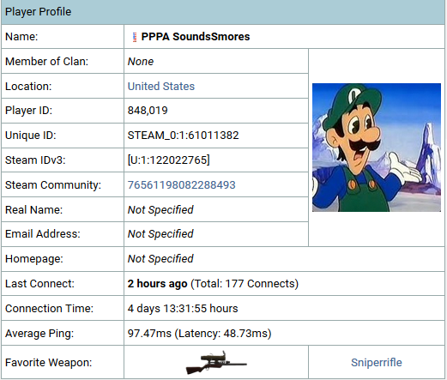Select the connection time 4 days 13:31:55 hours

[x=183, y=309]
